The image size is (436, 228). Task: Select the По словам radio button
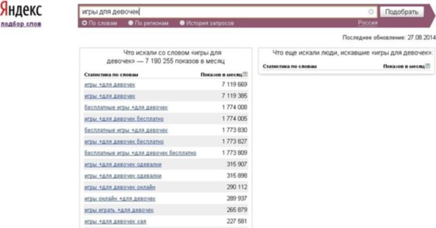coord(84,23)
